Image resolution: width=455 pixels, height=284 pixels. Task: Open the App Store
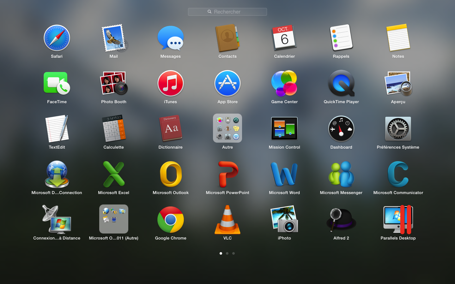click(227, 84)
